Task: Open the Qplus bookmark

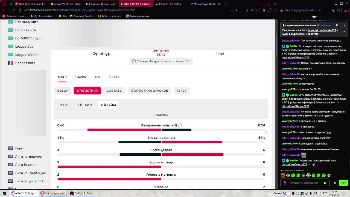Action: pyautogui.click(x=110, y=16)
